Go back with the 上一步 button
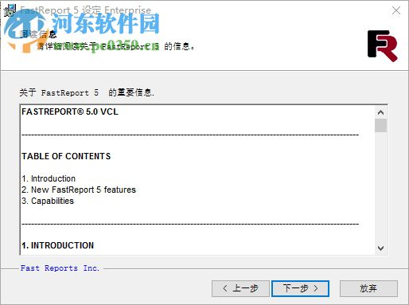This screenshot has width=409, height=305. pos(240,288)
